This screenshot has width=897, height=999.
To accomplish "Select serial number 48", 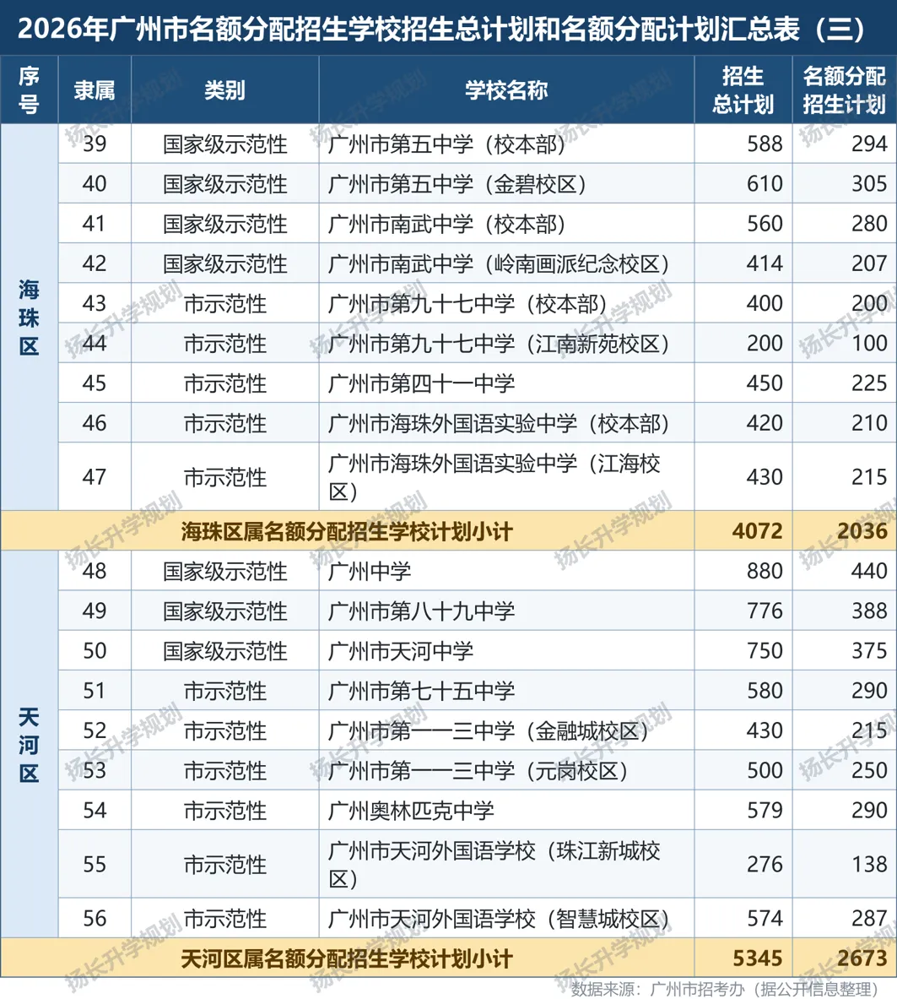I will coord(95,571).
